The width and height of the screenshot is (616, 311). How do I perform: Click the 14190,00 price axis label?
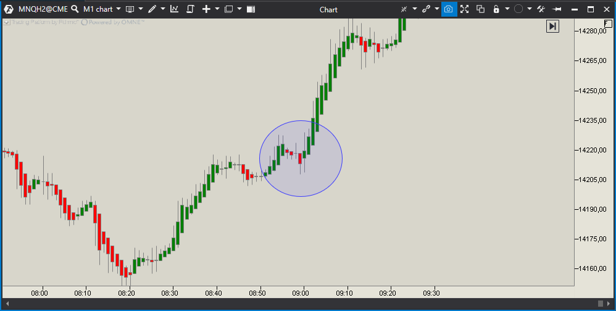pyautogui.click(x=593, y=209)
